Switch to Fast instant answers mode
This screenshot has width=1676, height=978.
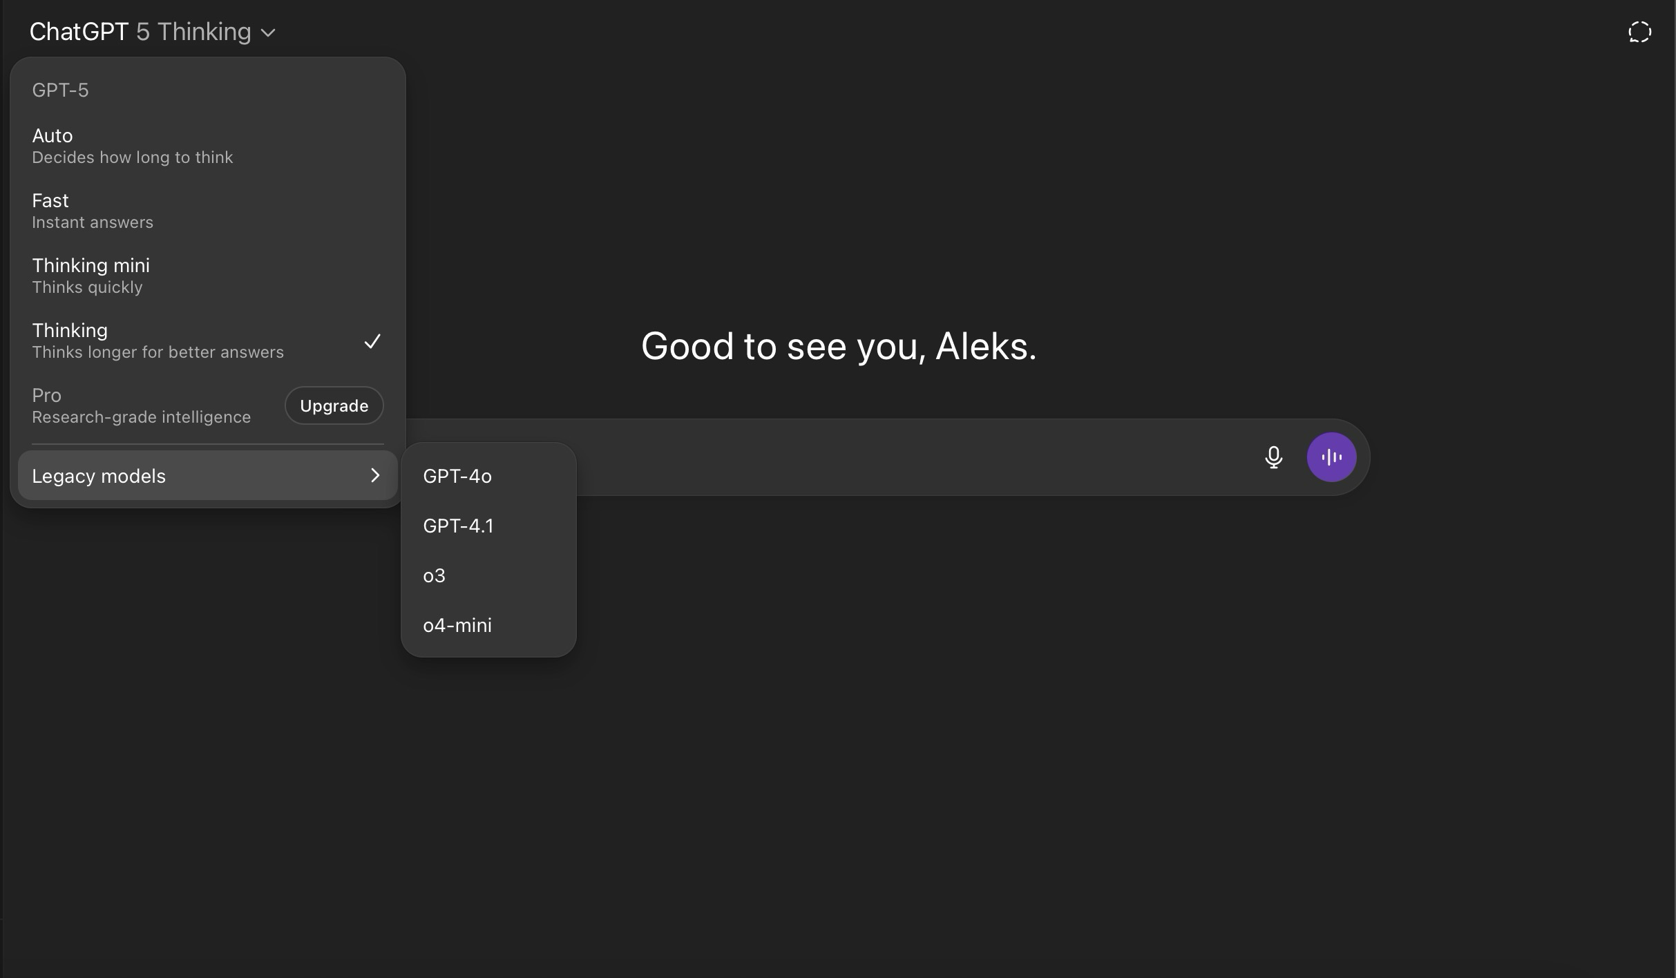pos(93,211)
